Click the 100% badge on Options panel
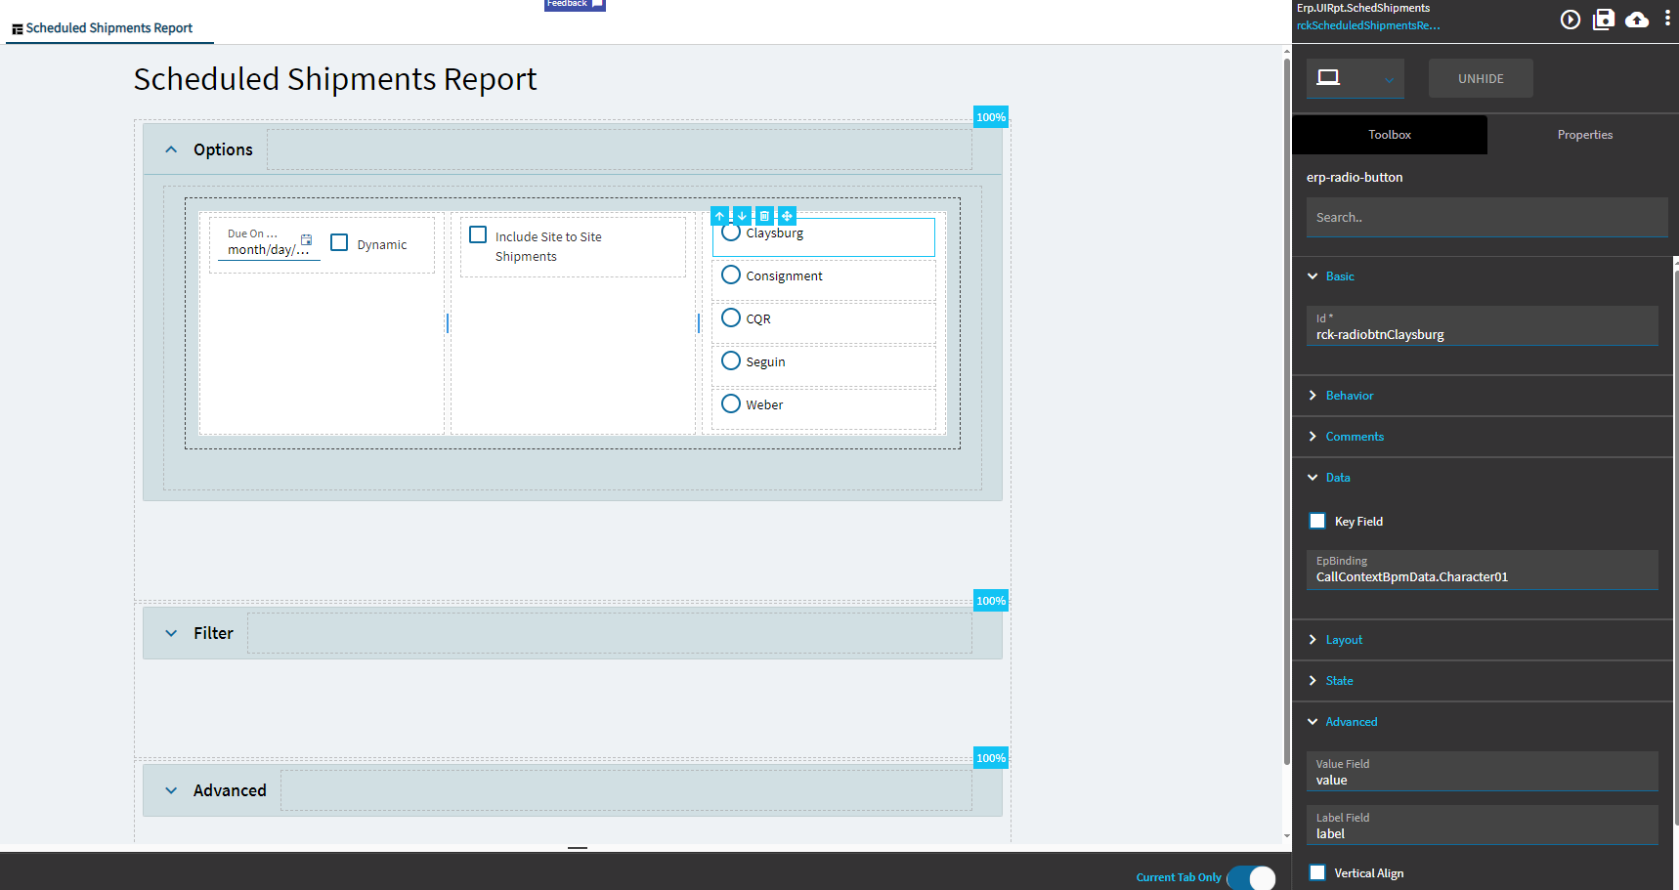 click(991, 117)
